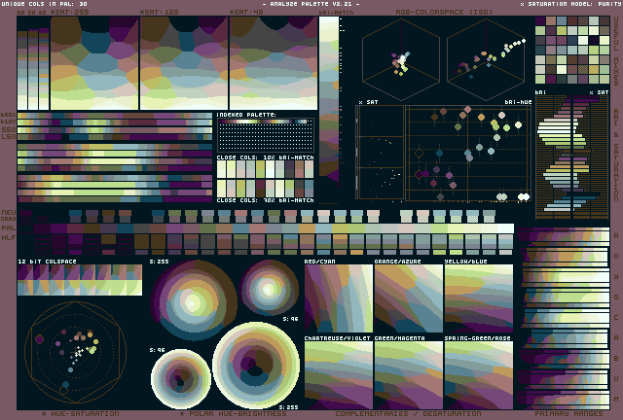Pick a swatch in Close Cols 10% row
The width and height of the screenshot is (623, 420).
[264, 168]
